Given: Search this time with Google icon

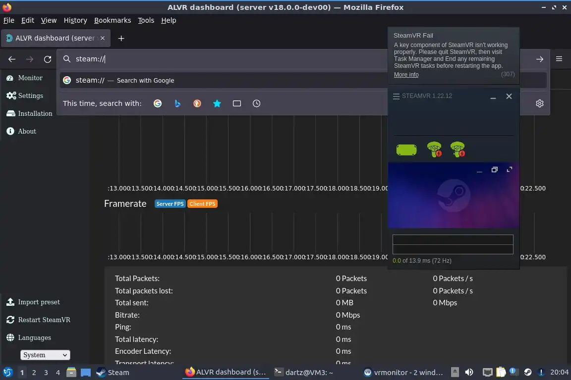Looking at the screenshot, I should coord(158,103).
